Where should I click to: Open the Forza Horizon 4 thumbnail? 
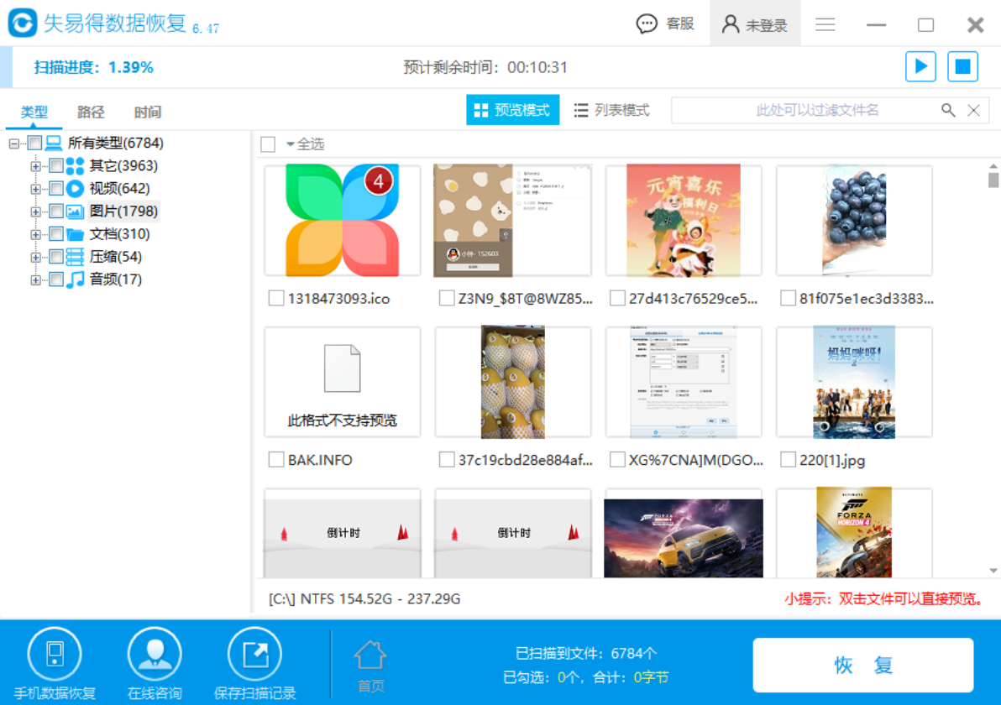(x=853, y=541)
